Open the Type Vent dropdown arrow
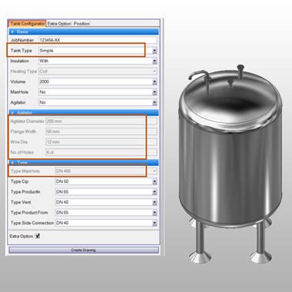 tap(154, 202)
